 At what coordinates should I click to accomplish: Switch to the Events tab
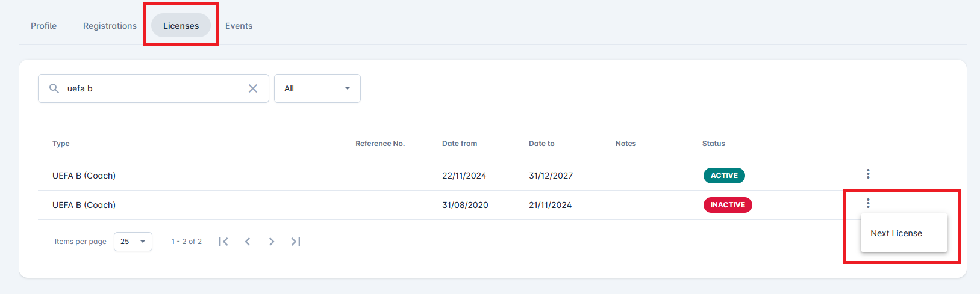[x=239, y=26]
